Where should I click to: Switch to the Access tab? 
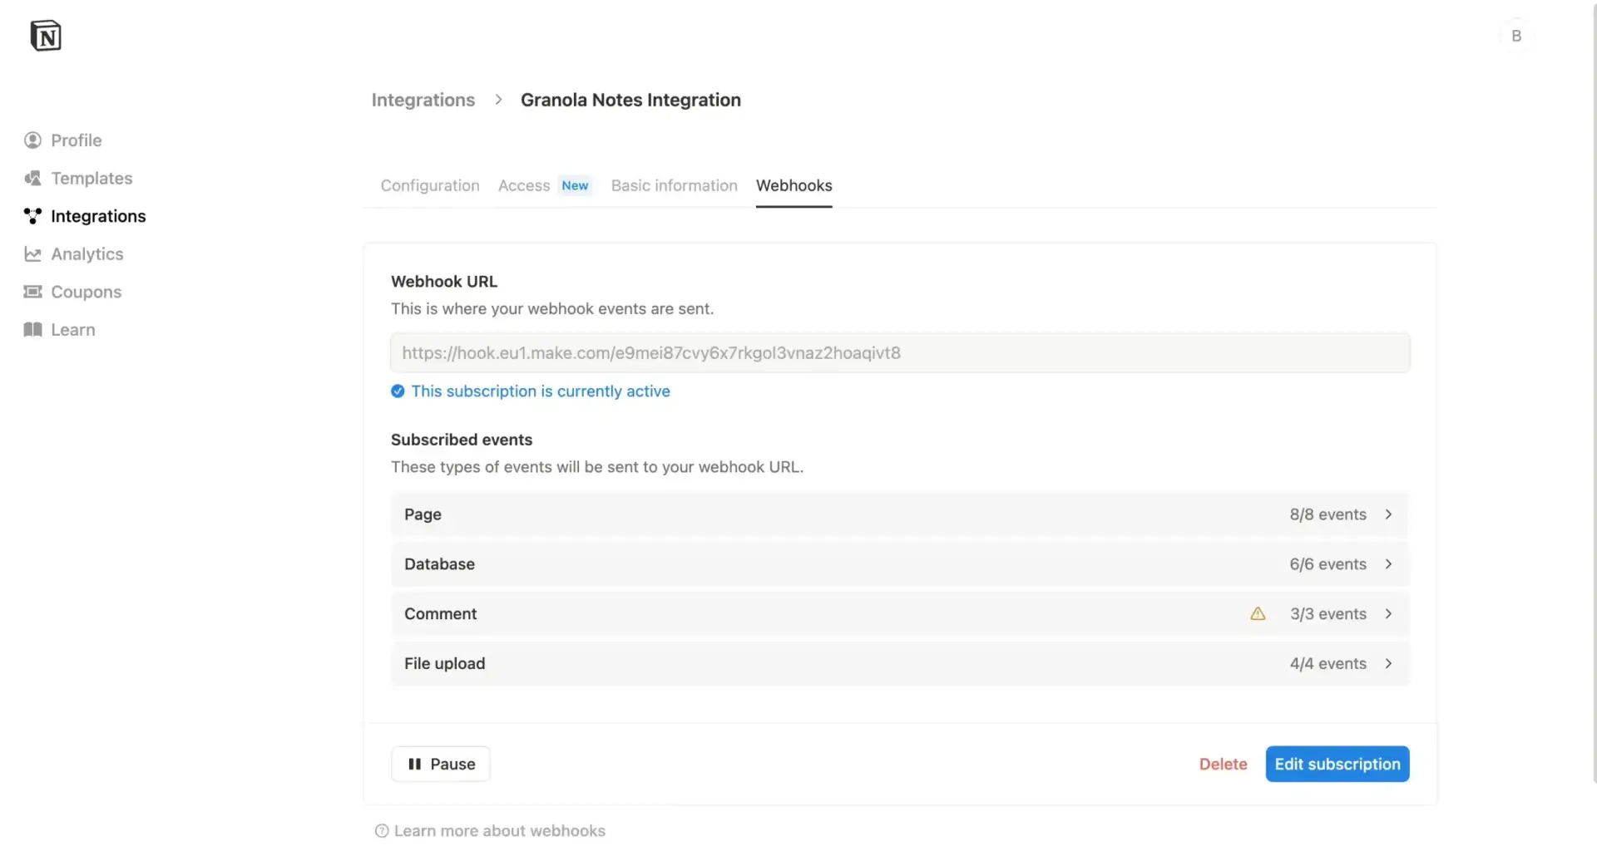coord(524,185)
